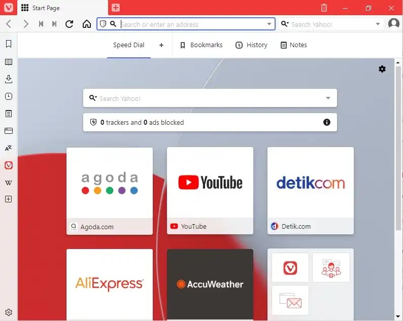403x321 pixels.
Task: Click the page vertical scrollbar
Action: tap(398, 148)
